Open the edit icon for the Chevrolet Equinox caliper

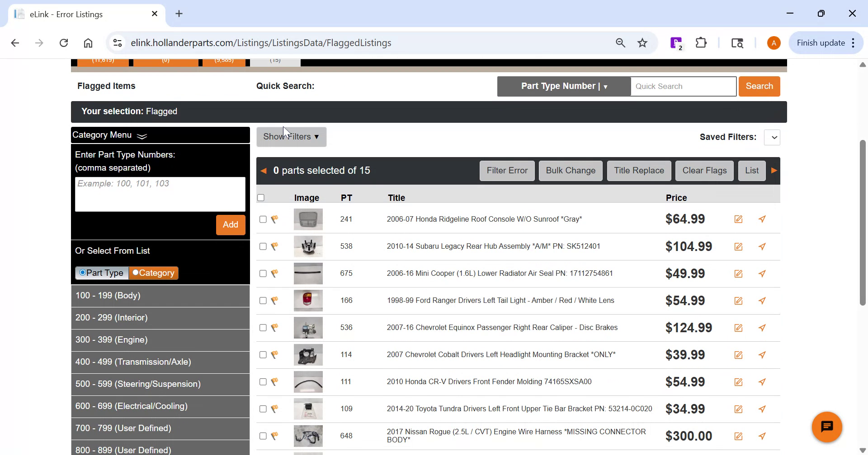pos(739,328)
